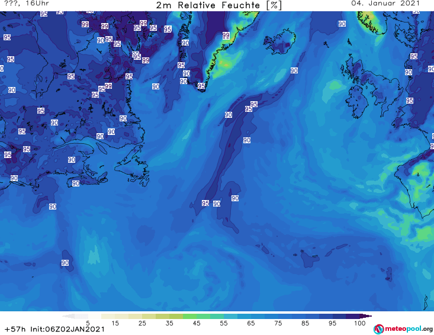Pick the dark purple arrow end of scale
Screen dimensions: 434x335
366,316
